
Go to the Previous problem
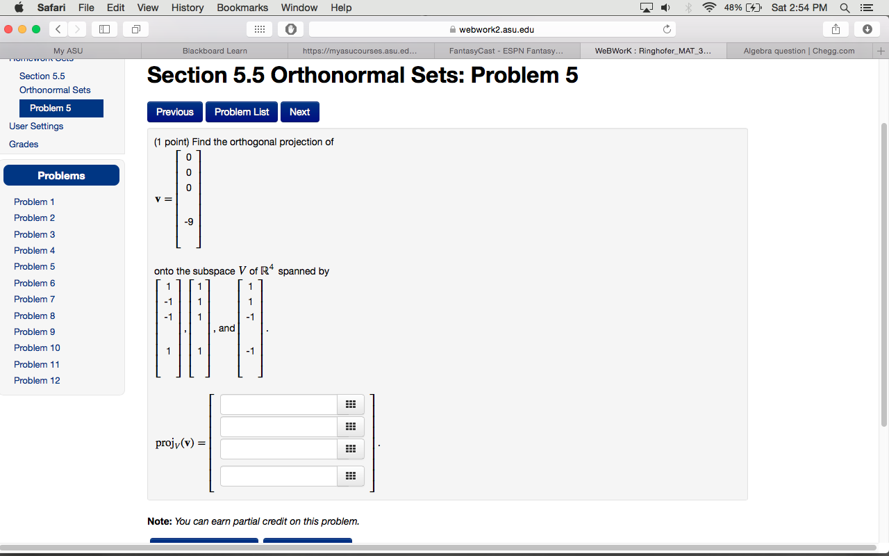click(175, 112)
